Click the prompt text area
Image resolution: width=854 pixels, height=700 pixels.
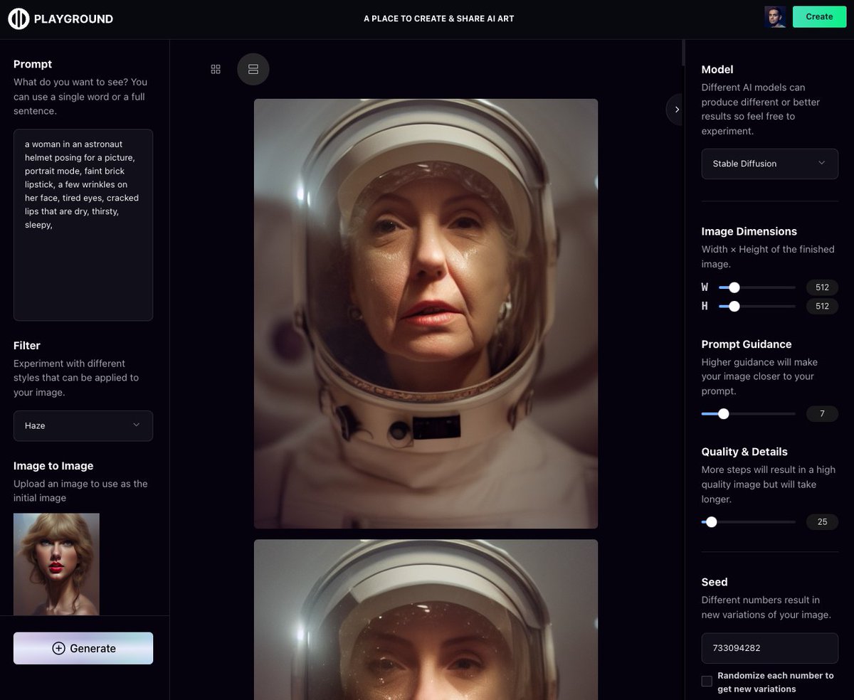tap(83, 225)
